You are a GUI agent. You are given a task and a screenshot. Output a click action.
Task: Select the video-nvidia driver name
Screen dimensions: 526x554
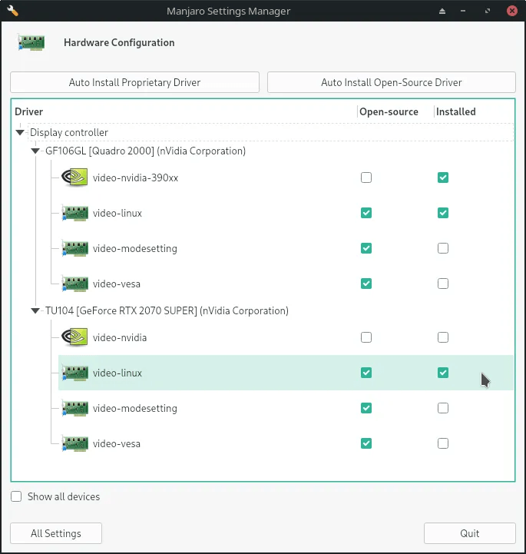click(x=120, y=338)
